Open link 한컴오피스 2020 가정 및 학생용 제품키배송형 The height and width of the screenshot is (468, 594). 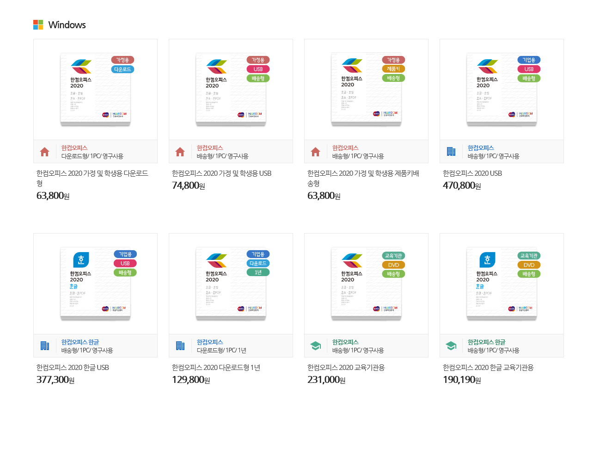363,178
